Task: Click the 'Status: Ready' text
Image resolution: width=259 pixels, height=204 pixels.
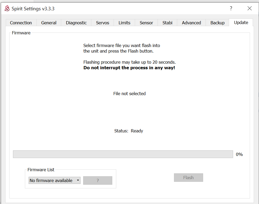Action: (x=129, y=131)
